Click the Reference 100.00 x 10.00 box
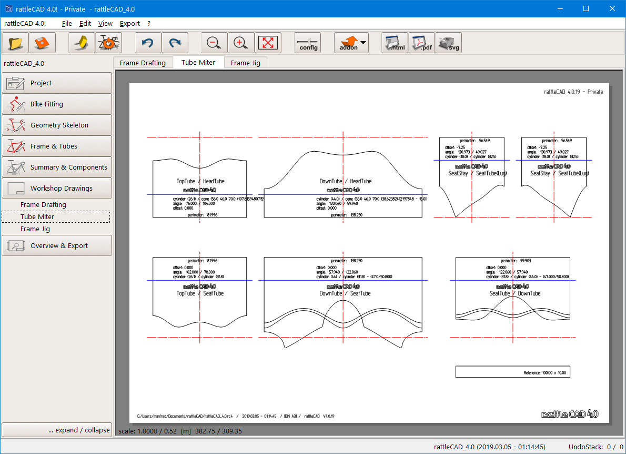The height and width of the screenshot is (454, 626). click(512, 372)
